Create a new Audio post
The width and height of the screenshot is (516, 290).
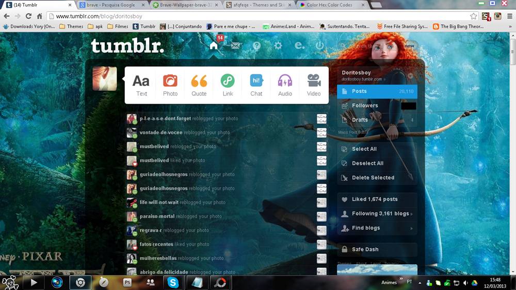tap(285, 85)
